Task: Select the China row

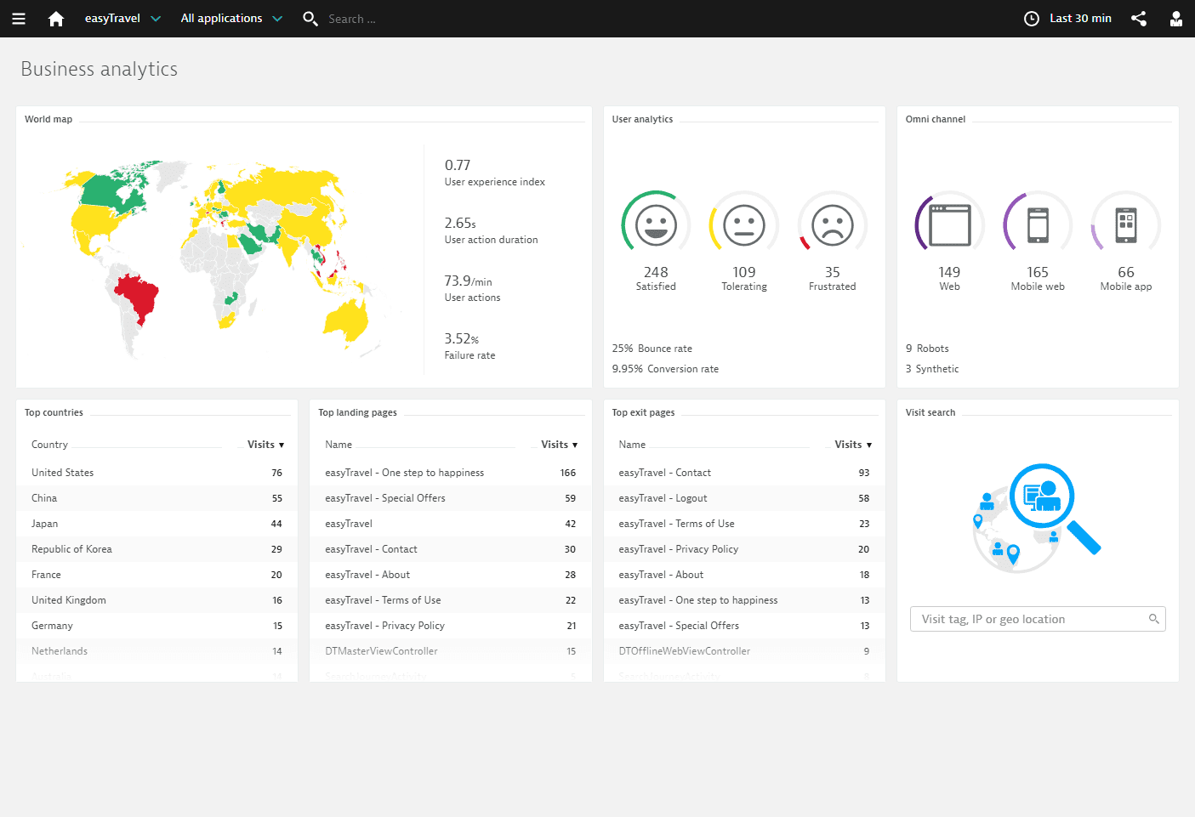Action: coord(157,498)
